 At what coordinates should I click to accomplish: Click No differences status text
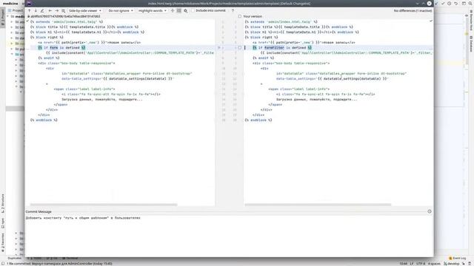coord(413,10)
